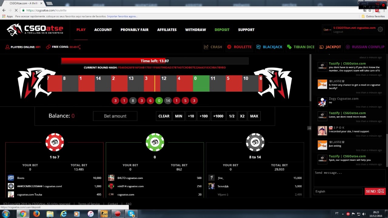The width and height of the screenshot is (388, 218).
Task: Send the chat message with SEND
Action: pyautogui.click(x=375, y=191)
